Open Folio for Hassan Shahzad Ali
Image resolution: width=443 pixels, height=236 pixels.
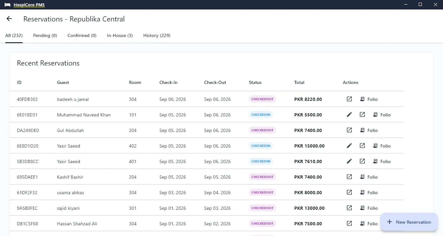[x=369, y=224]
